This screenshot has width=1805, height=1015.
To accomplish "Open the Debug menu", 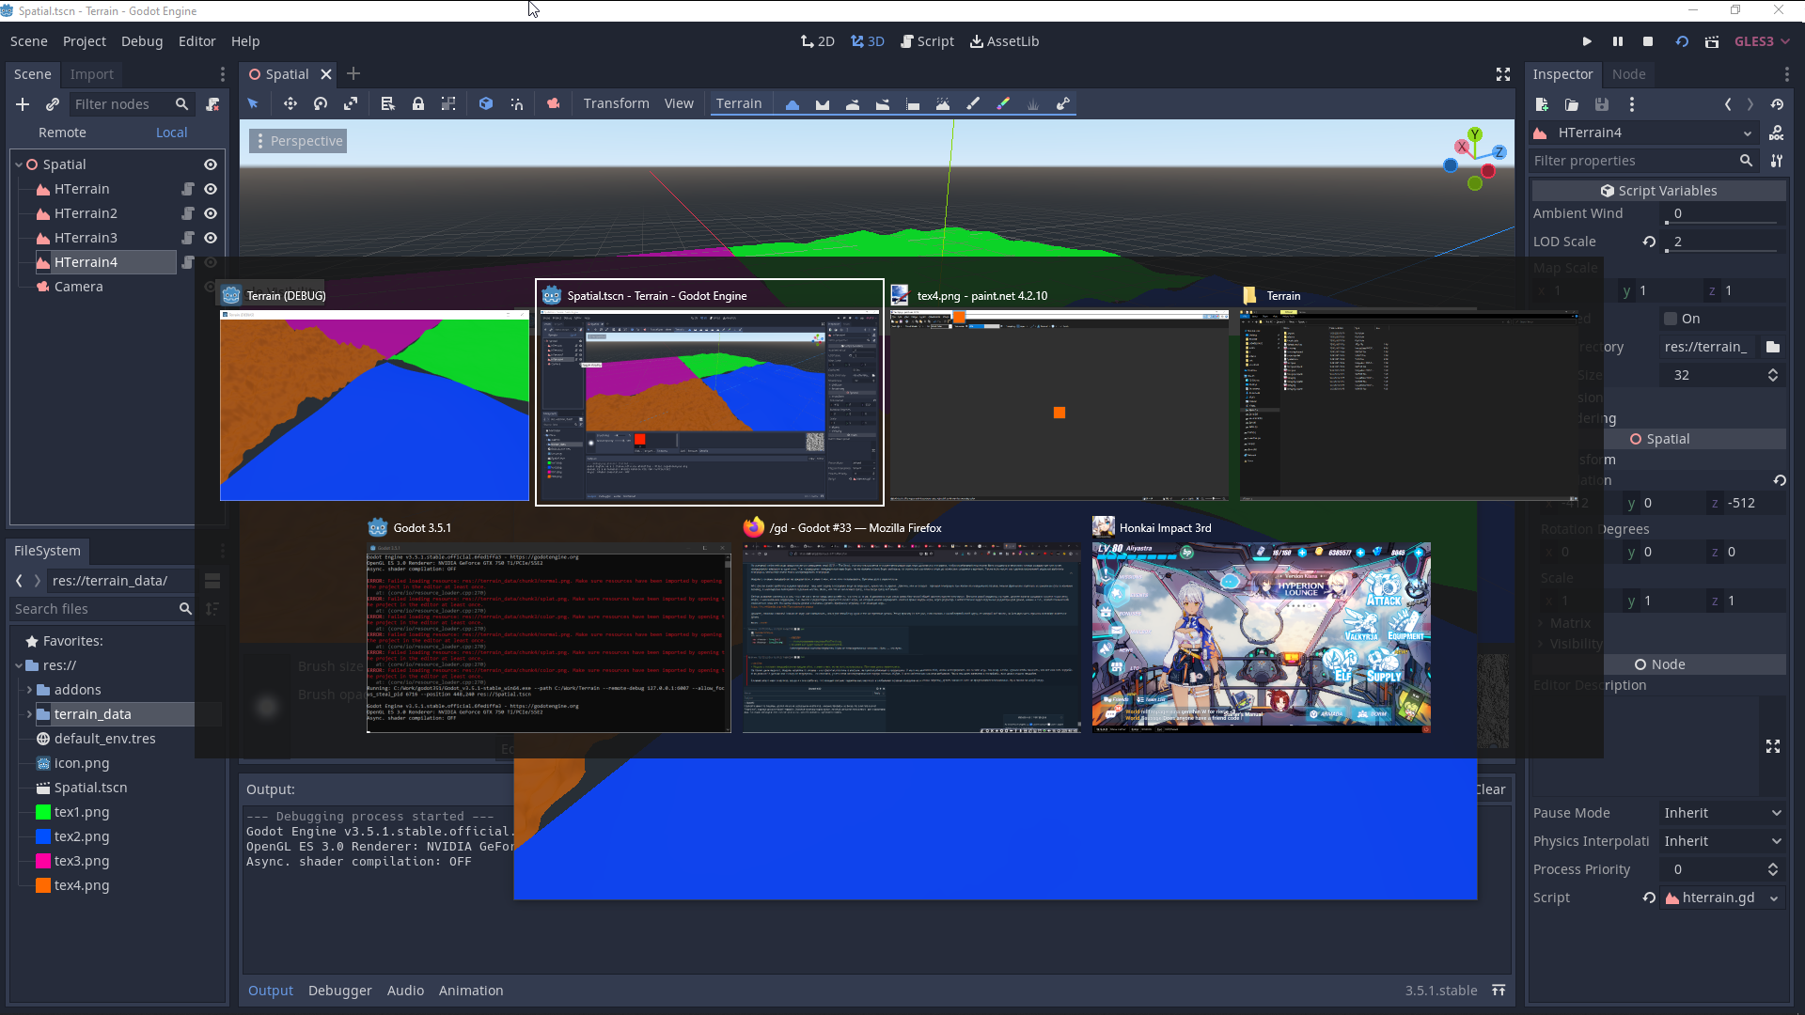I will tap(142, 41).
